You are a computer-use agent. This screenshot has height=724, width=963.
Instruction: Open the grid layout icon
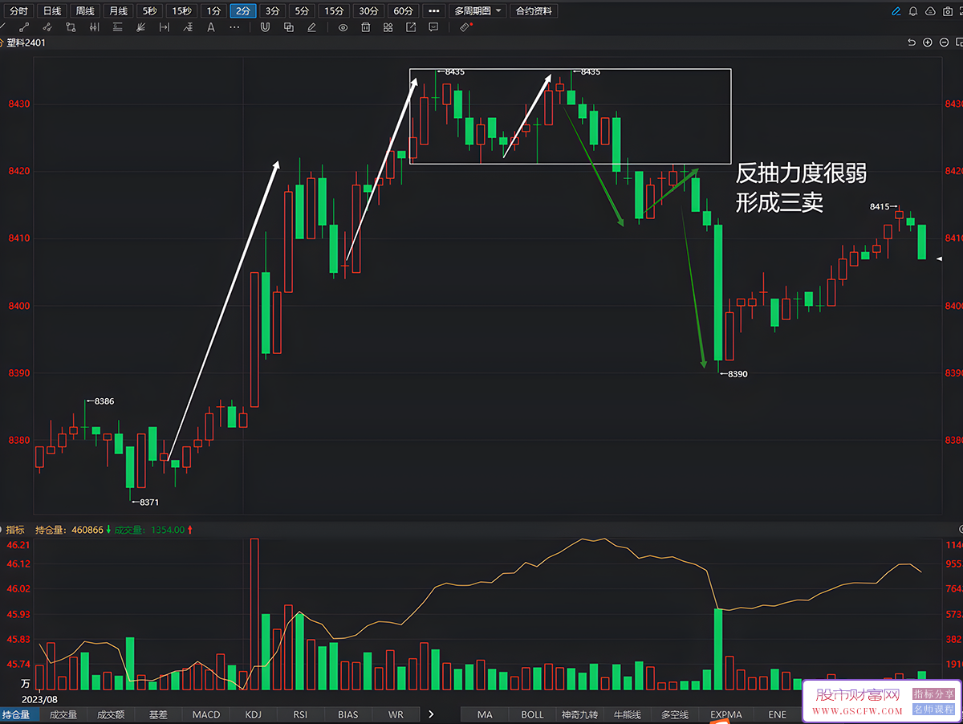388,27
